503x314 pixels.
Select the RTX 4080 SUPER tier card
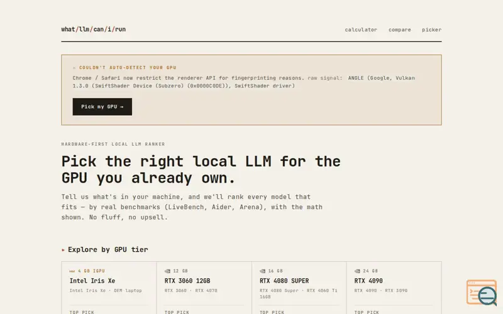(299, 288)
